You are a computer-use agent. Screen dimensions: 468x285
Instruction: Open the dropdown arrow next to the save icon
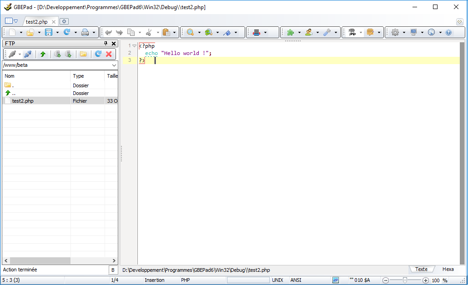[x=57, y=33]
